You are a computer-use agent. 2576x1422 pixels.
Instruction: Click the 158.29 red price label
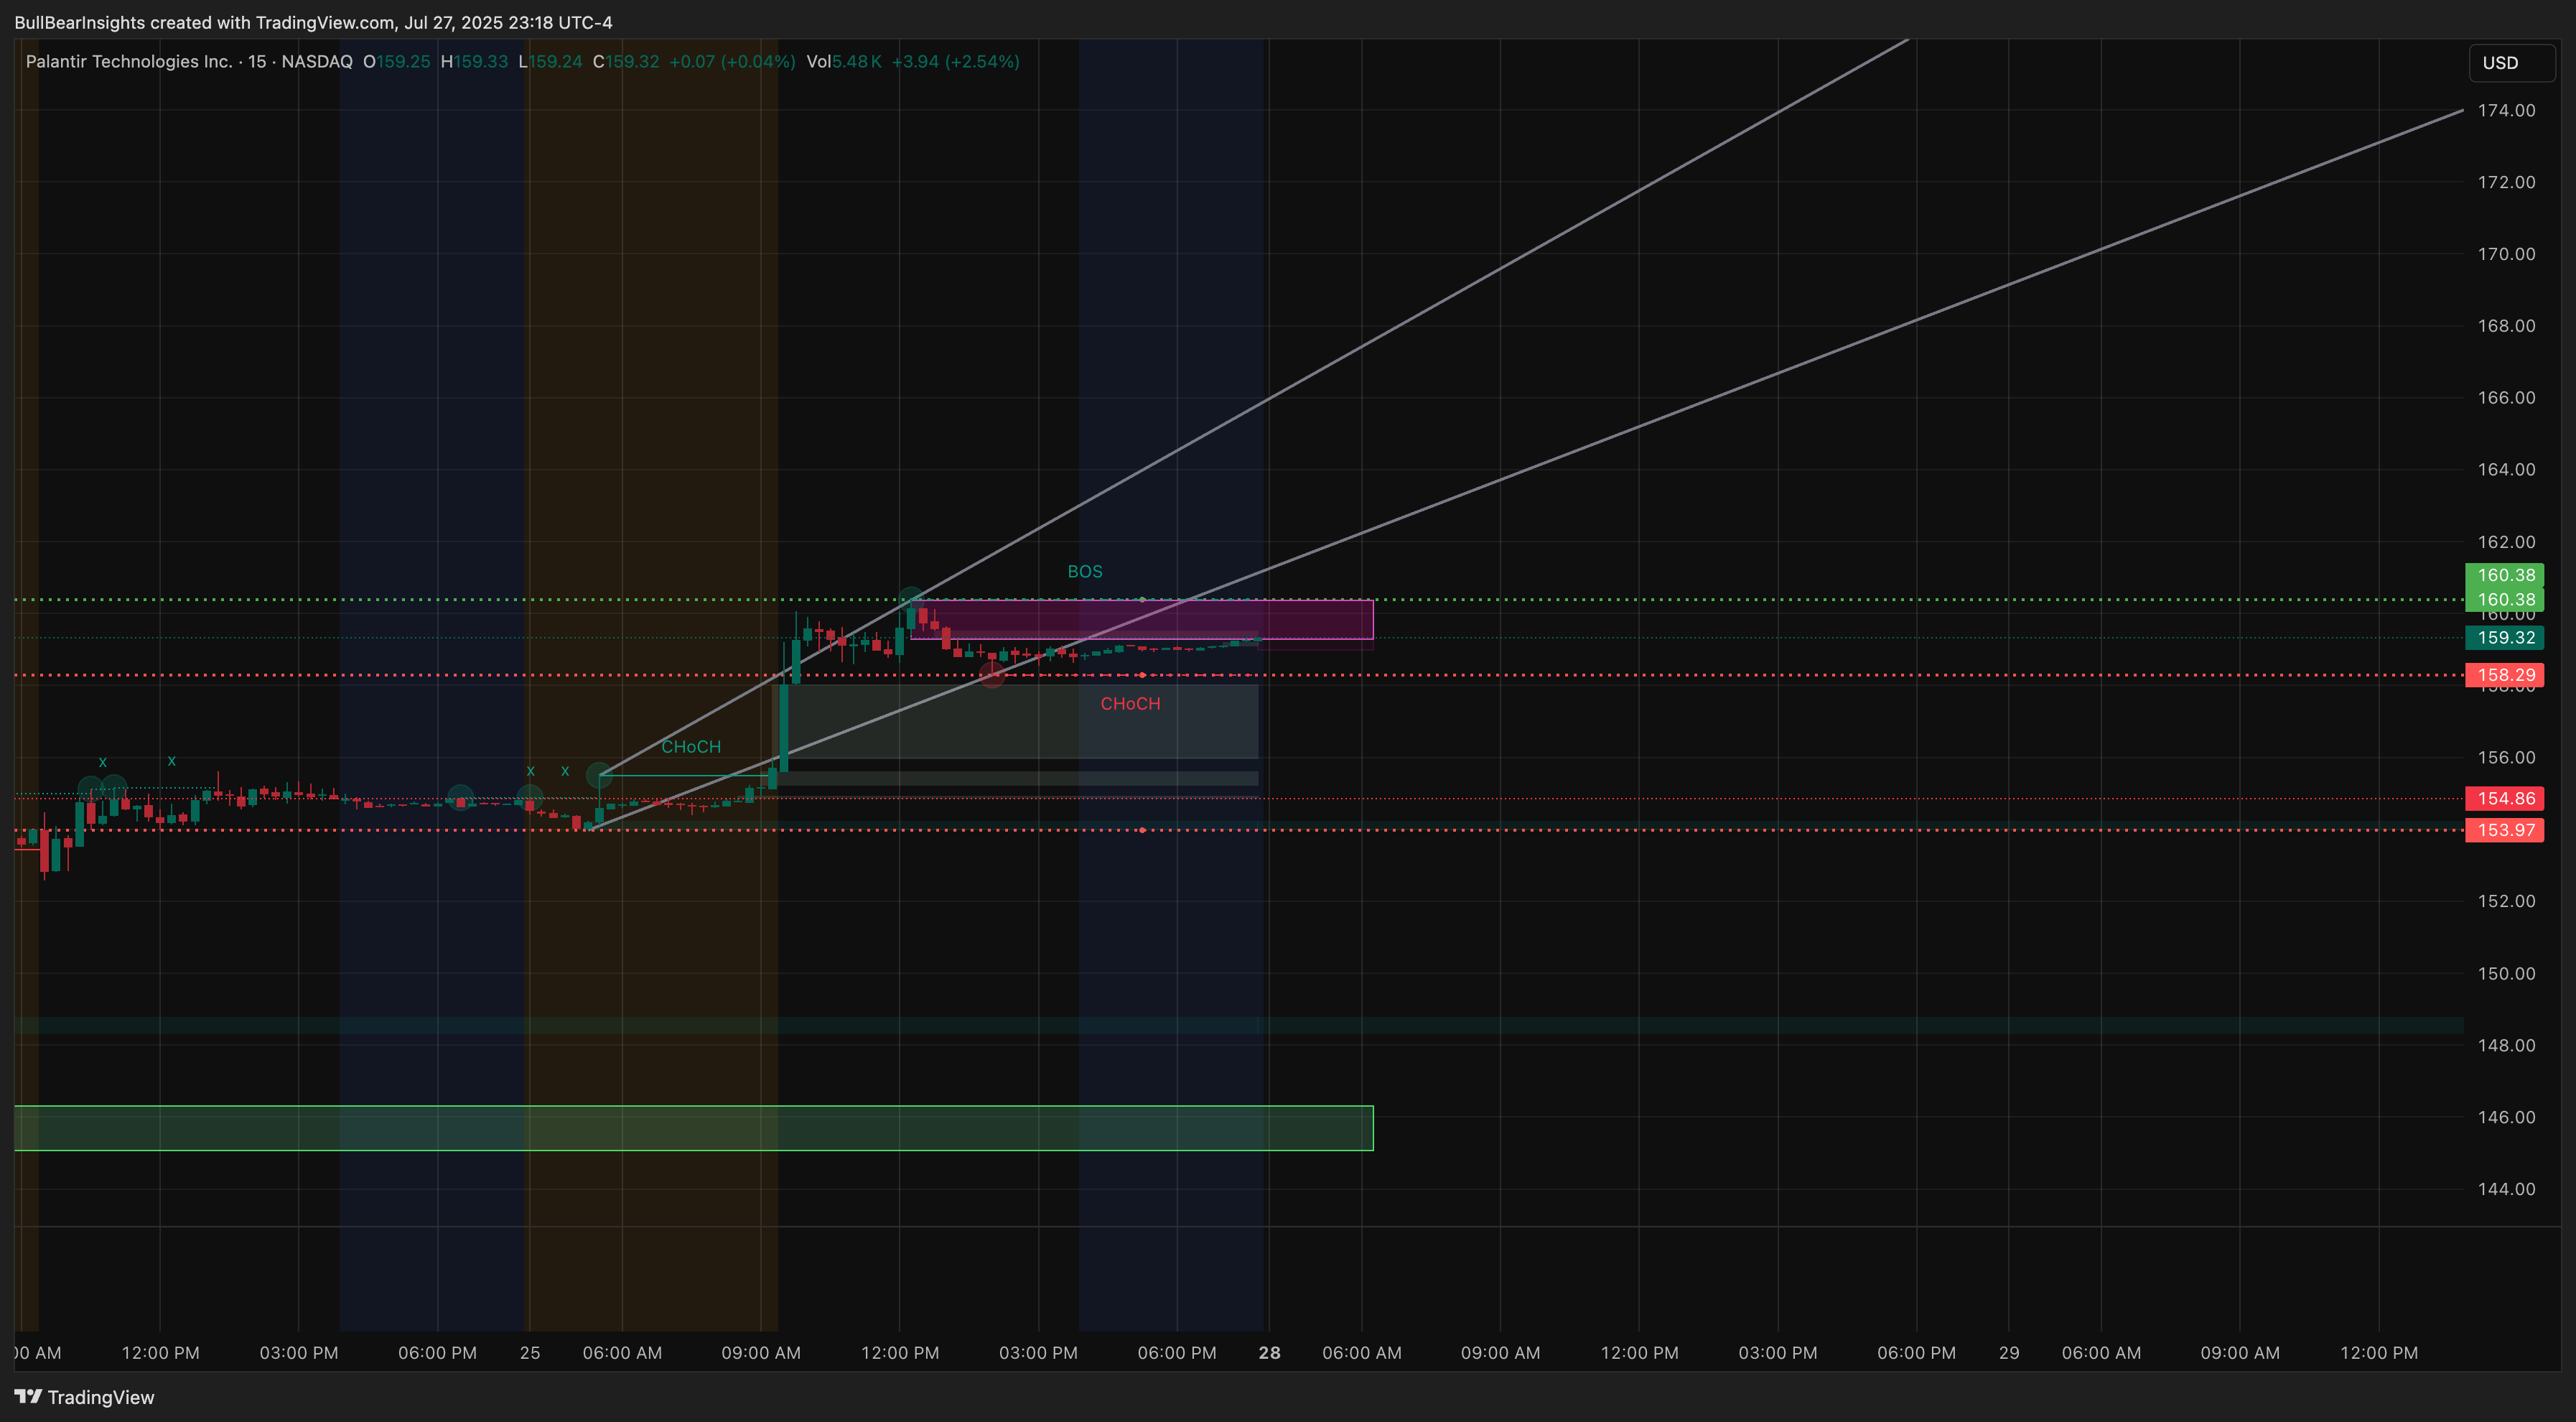[2504, 675]
